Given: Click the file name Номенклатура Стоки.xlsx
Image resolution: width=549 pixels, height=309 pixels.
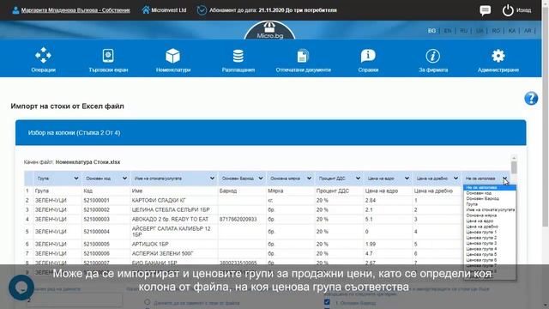Looking at the screenshot, I should [x=87, y=162].
